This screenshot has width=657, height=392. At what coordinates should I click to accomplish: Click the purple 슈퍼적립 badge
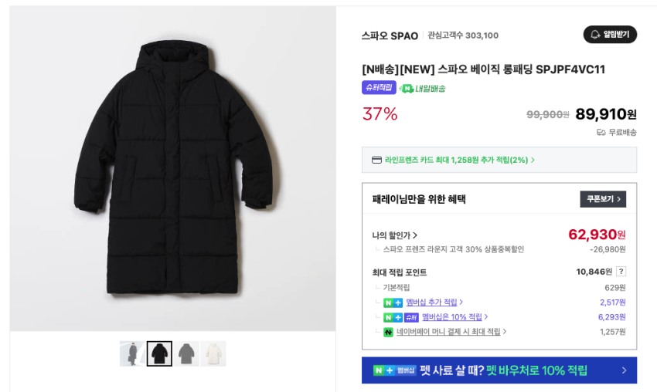click(379, 88)
